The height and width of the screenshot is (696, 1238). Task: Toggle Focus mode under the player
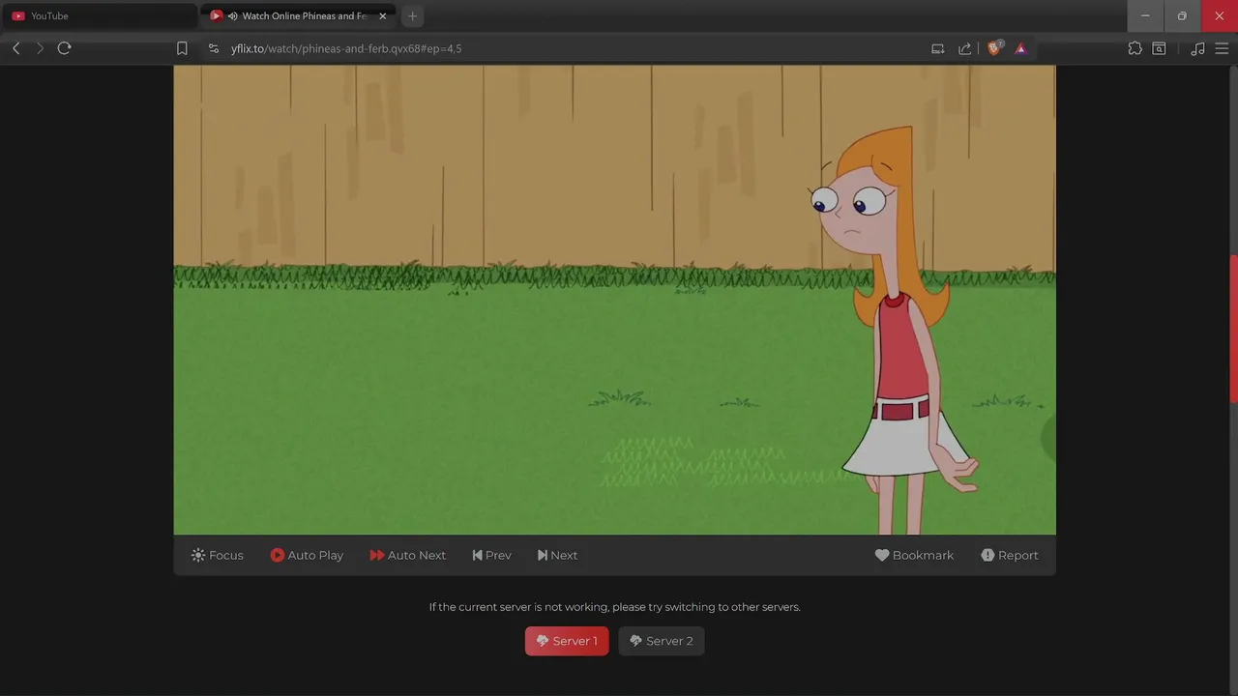pyautogui.click(x=218, y=555)
